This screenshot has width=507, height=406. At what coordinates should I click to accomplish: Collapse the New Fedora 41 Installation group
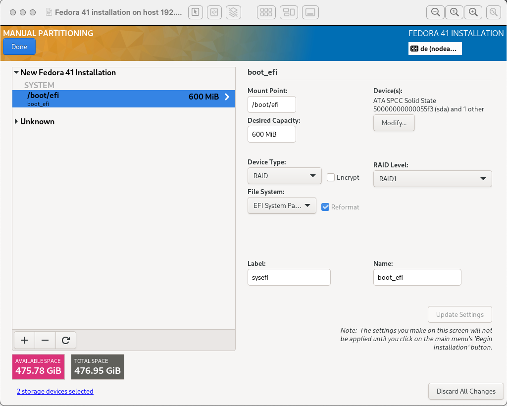16,72
